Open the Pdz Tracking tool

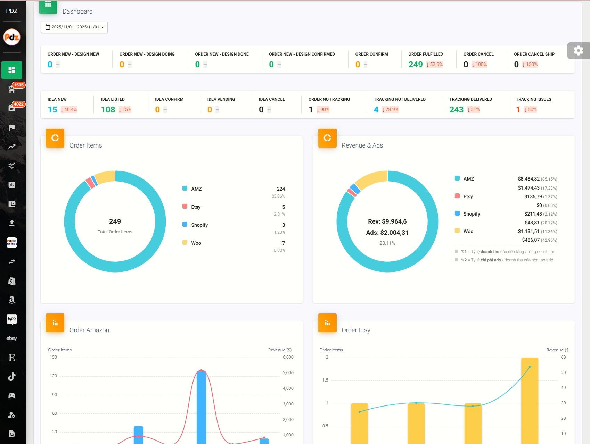click(11, 243)
